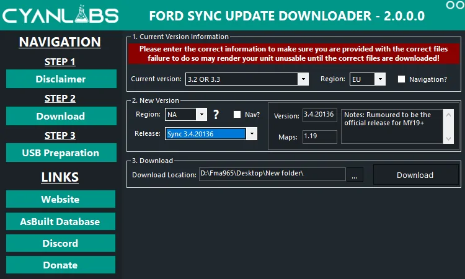This screenshot has width=465, height=279.
Task: Click the 'Current version:' label
Action: click(x=156, y=79)
